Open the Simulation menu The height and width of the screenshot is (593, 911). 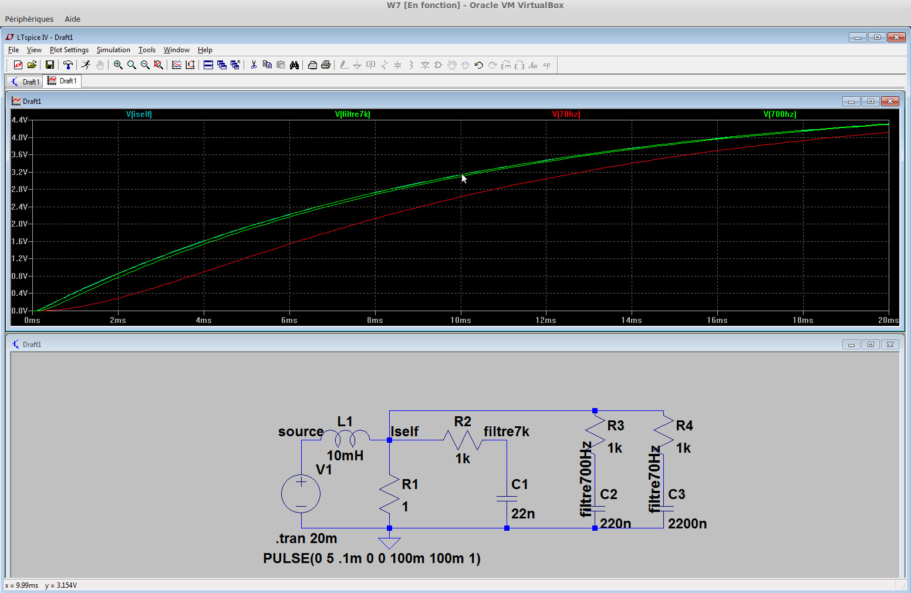click(x=113, y=50)
